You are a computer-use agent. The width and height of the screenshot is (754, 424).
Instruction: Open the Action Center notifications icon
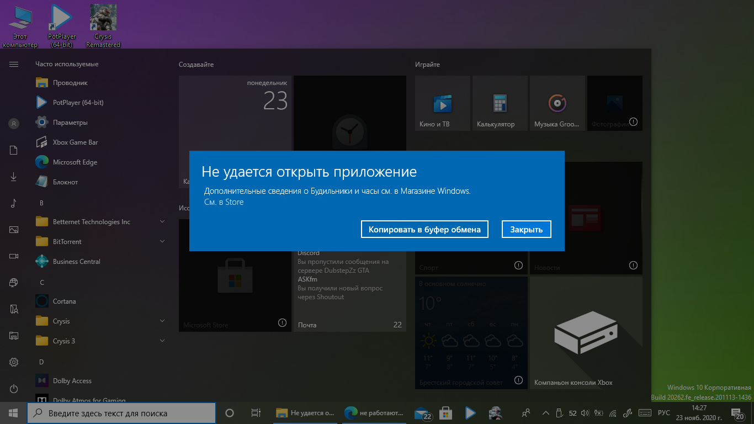737,414
